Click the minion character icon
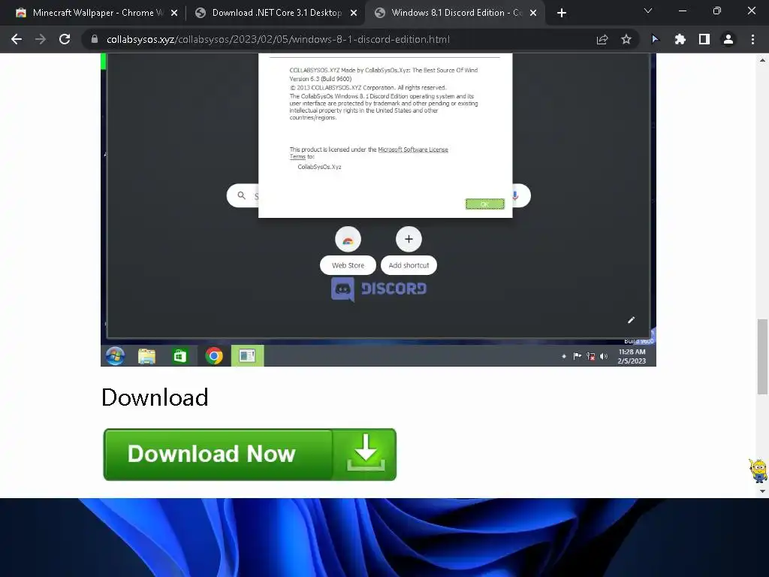The width and height of the screenshot is (769, 577). [758, 470]
